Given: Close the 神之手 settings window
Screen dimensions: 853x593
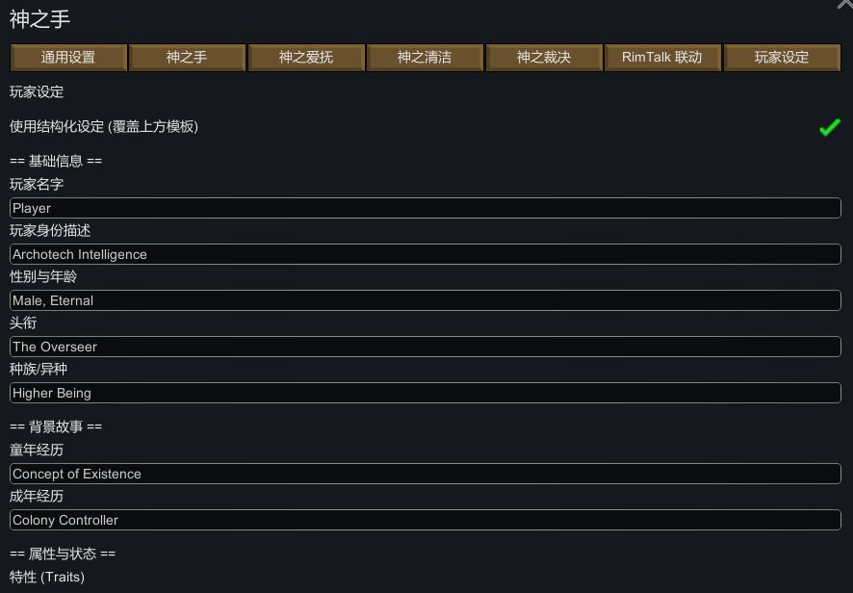Looking at the screenshot, I should 844,5.
